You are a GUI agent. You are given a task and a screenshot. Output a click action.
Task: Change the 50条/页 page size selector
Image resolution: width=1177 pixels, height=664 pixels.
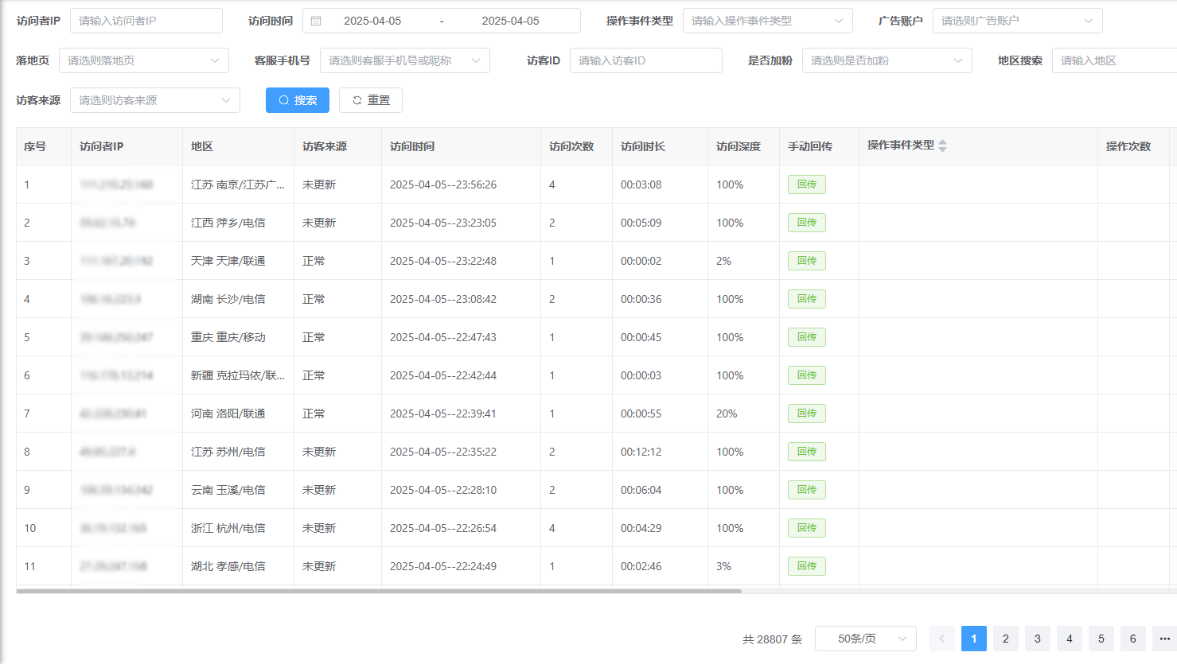click(x=865, y=639)
